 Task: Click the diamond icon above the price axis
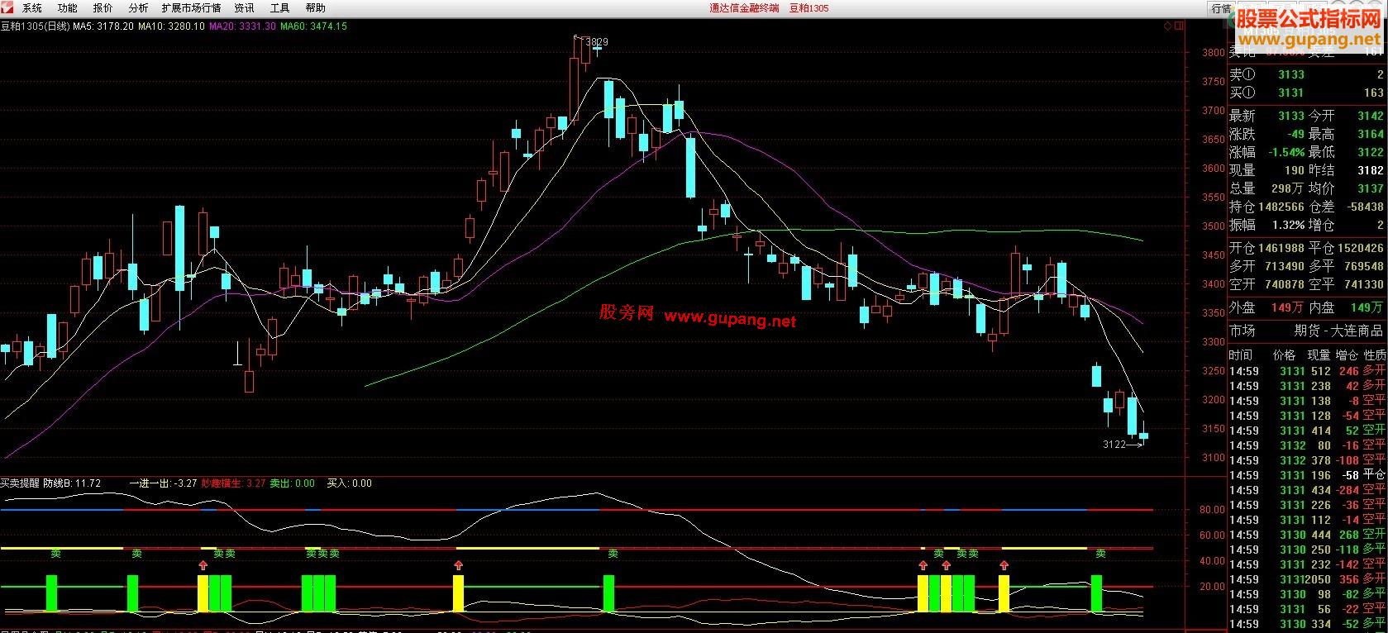pyautogui.click(x=1167, y=26)
